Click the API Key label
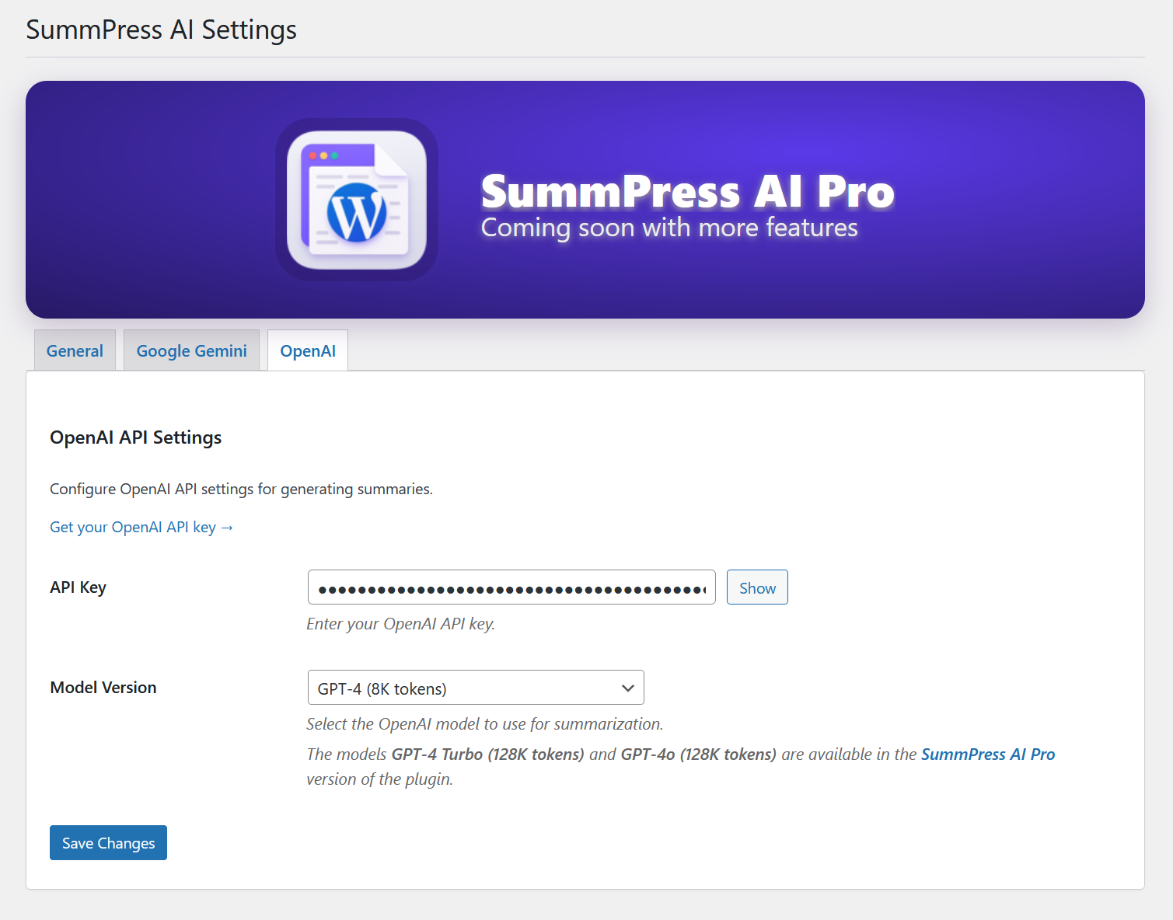 point(78,587)
